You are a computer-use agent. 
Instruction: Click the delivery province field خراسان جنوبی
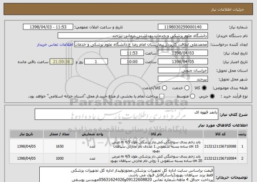pyautogui.click(x=183, y=71)
